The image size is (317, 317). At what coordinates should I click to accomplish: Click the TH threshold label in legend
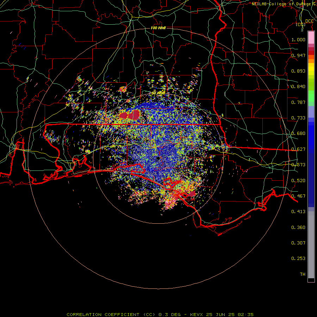(303, 274)
